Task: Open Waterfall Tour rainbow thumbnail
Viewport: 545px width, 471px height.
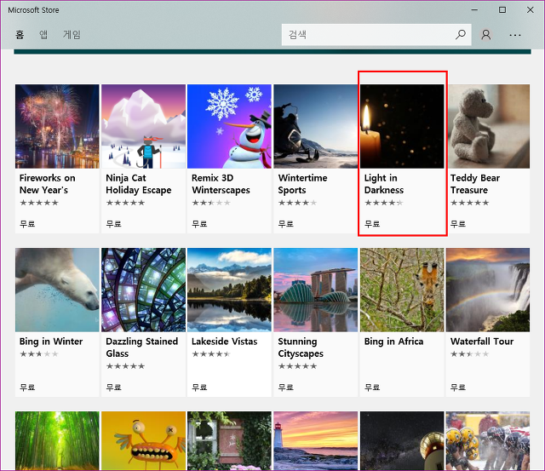Action: click(488, 290)
